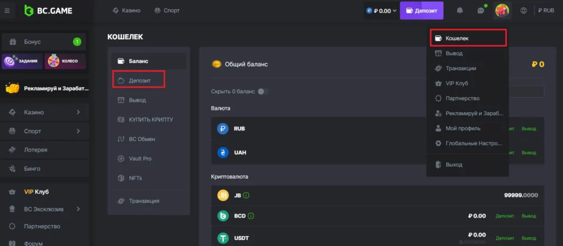Open the ₽ 0.00 balance dropdown
Image resolution: width=563 pixels, height=246 pixels.
pyautogui.click(x=382, y=11)
